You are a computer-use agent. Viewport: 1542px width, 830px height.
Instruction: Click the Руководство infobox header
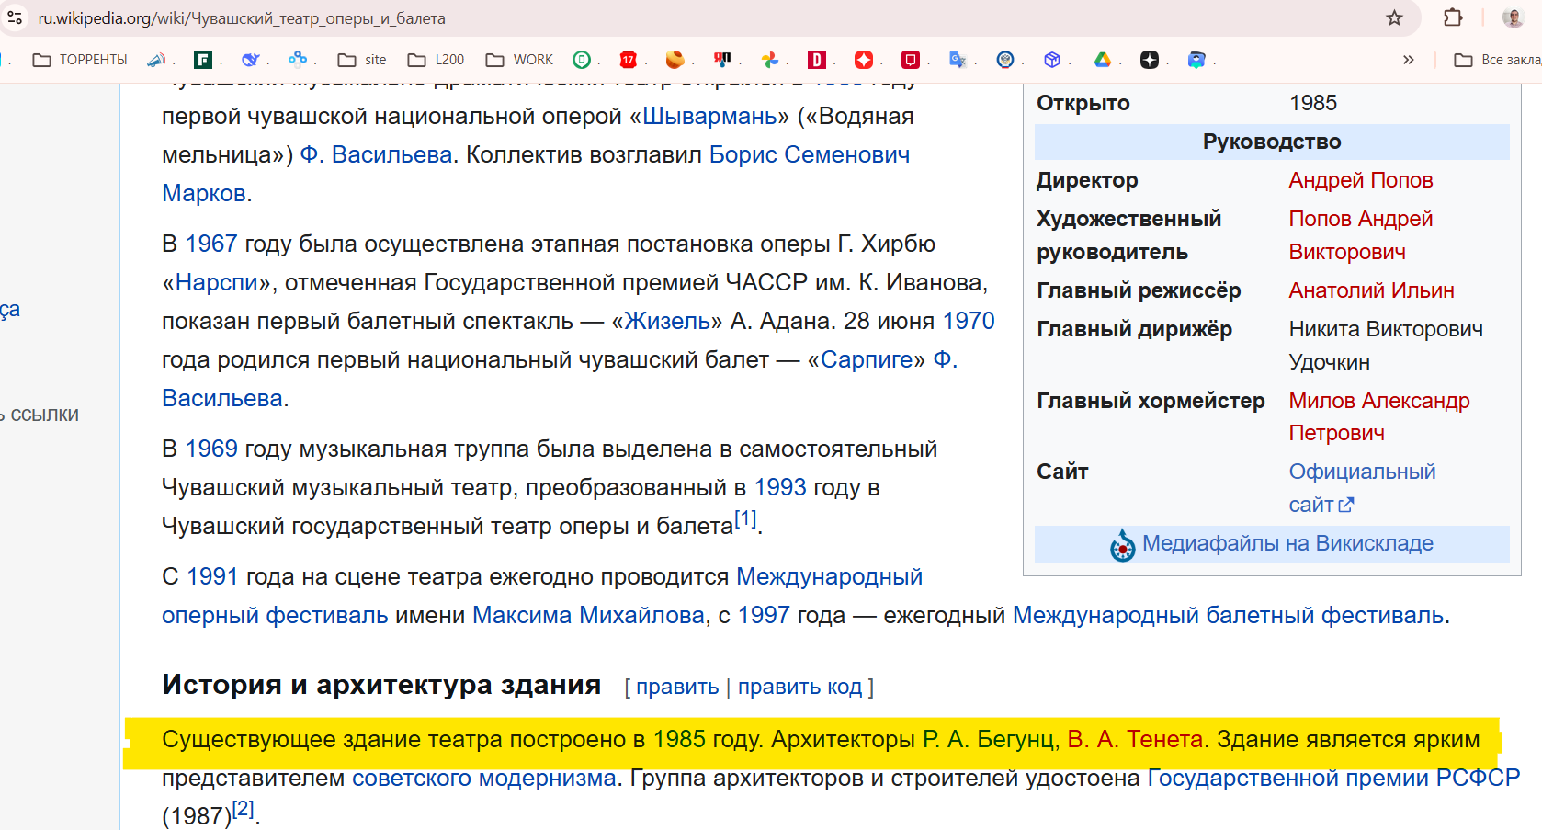click(1272, 142)
